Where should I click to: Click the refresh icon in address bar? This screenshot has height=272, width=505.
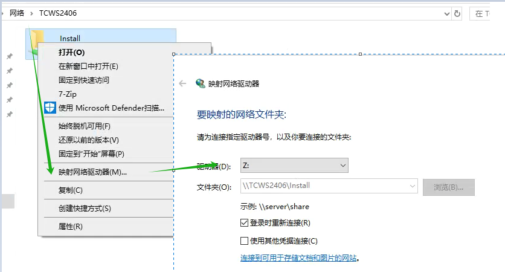coord(457,13)
